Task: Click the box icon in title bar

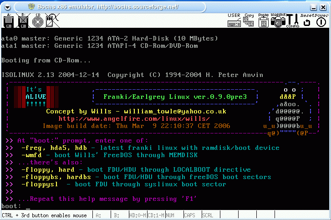Action: pyautogui.click(x=31, y=7)
